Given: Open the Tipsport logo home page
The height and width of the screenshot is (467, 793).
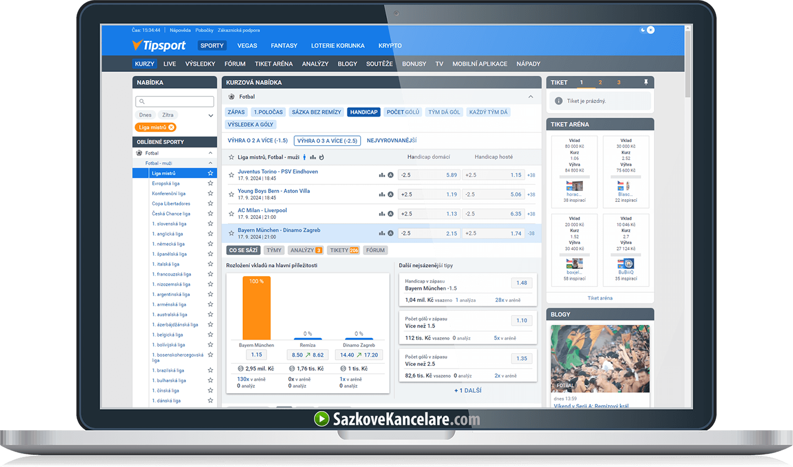Looking at the screenshot, I should pos(159,45).
